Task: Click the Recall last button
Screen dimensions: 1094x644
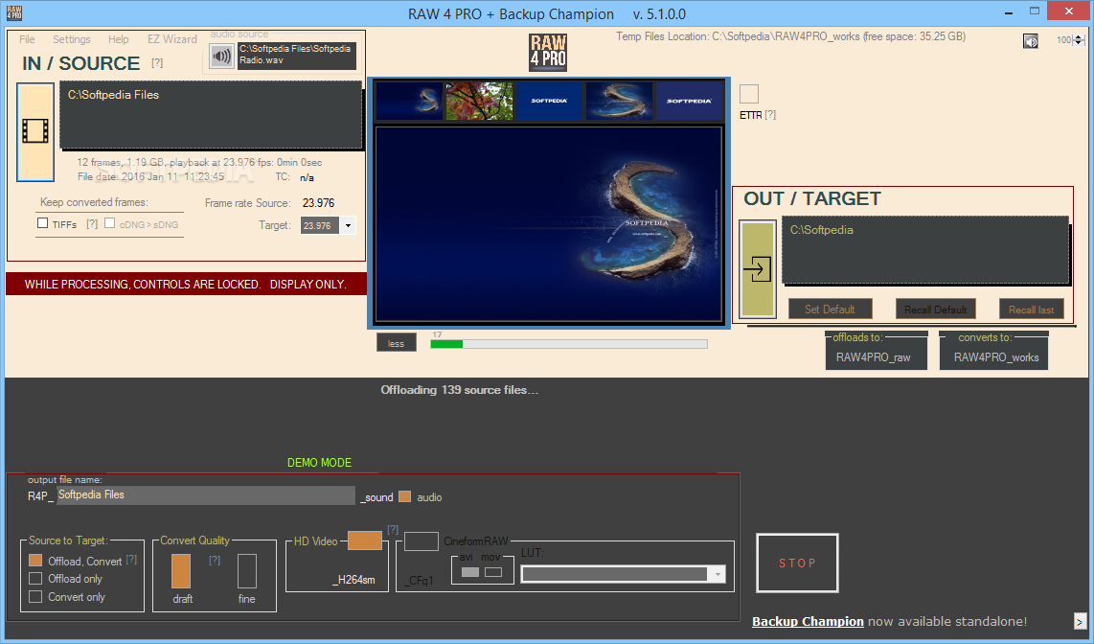Action: tap(1031, 310)
